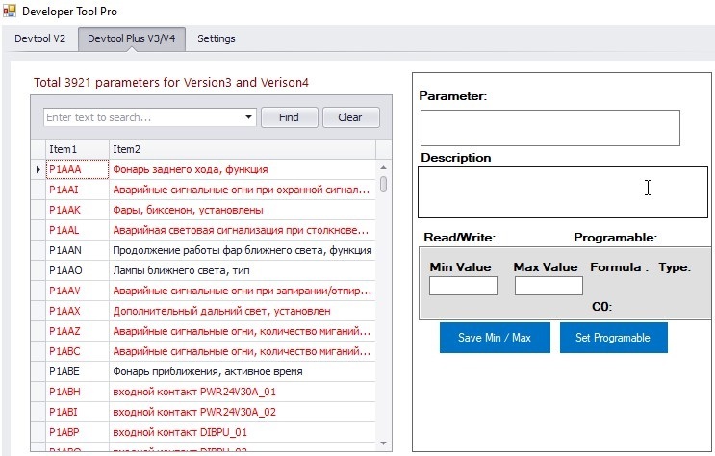Open the search text dropdown arrow

pos(248,117)
